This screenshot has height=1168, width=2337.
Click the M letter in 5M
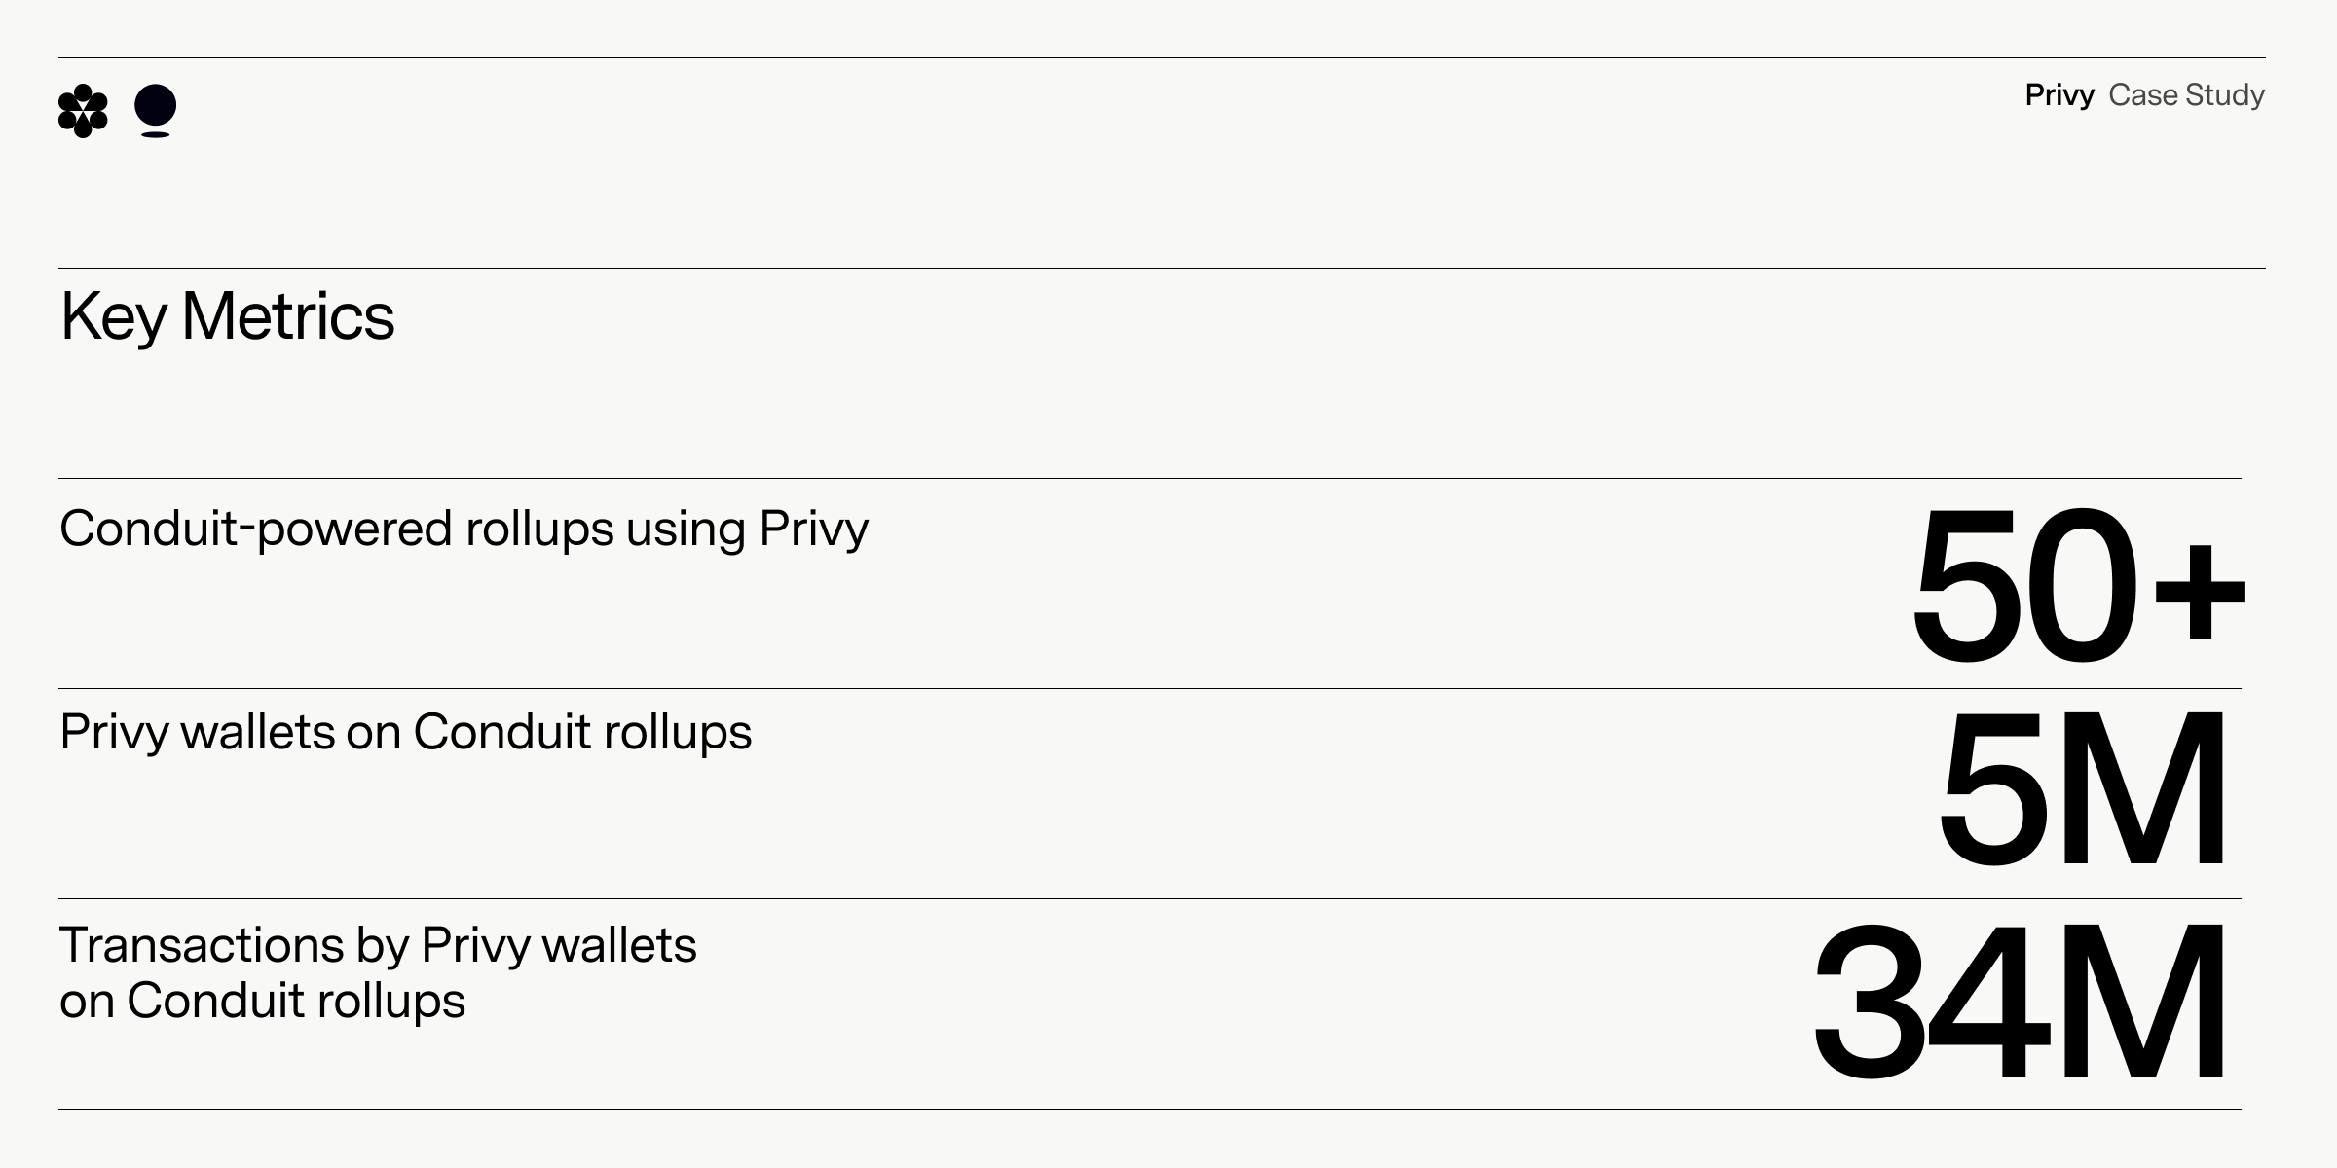pyautogui.click(x=2140, y=789)
